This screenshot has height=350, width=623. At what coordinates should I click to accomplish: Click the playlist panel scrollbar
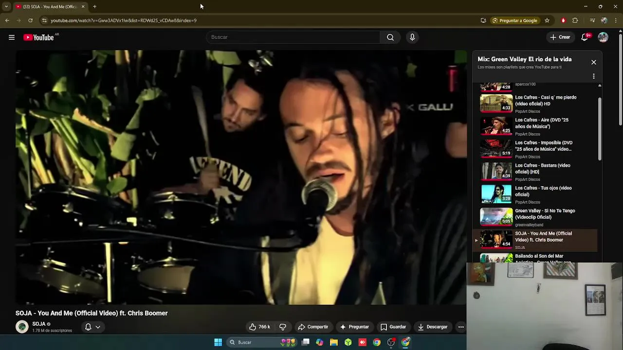[x=600, y=129]
